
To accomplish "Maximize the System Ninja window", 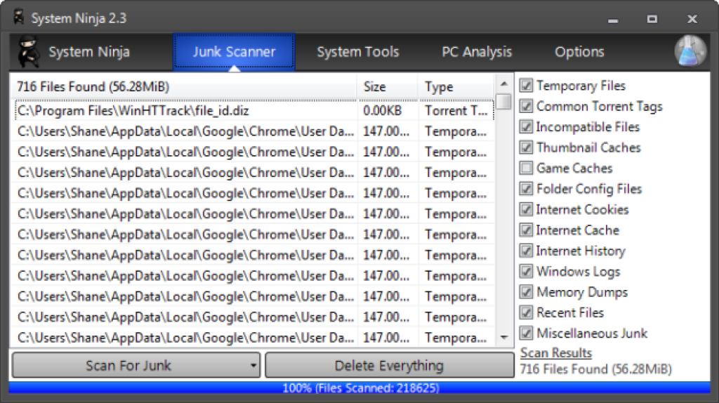I will click(652, 19).
